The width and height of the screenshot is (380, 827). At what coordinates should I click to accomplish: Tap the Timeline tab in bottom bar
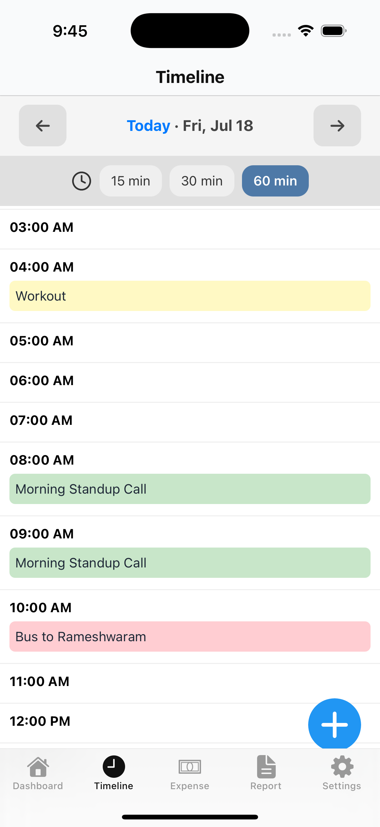(x=113, y=772)
